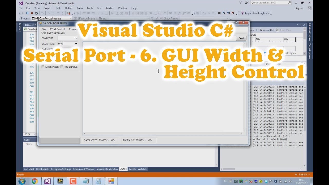The image size is (329, 185).
Task: Restart the debugging session
Action: point(36,13)
